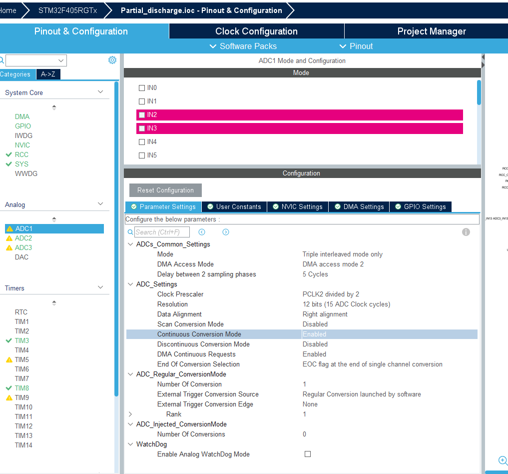Click ADC2 warning triangle icon

click(9, 238)
